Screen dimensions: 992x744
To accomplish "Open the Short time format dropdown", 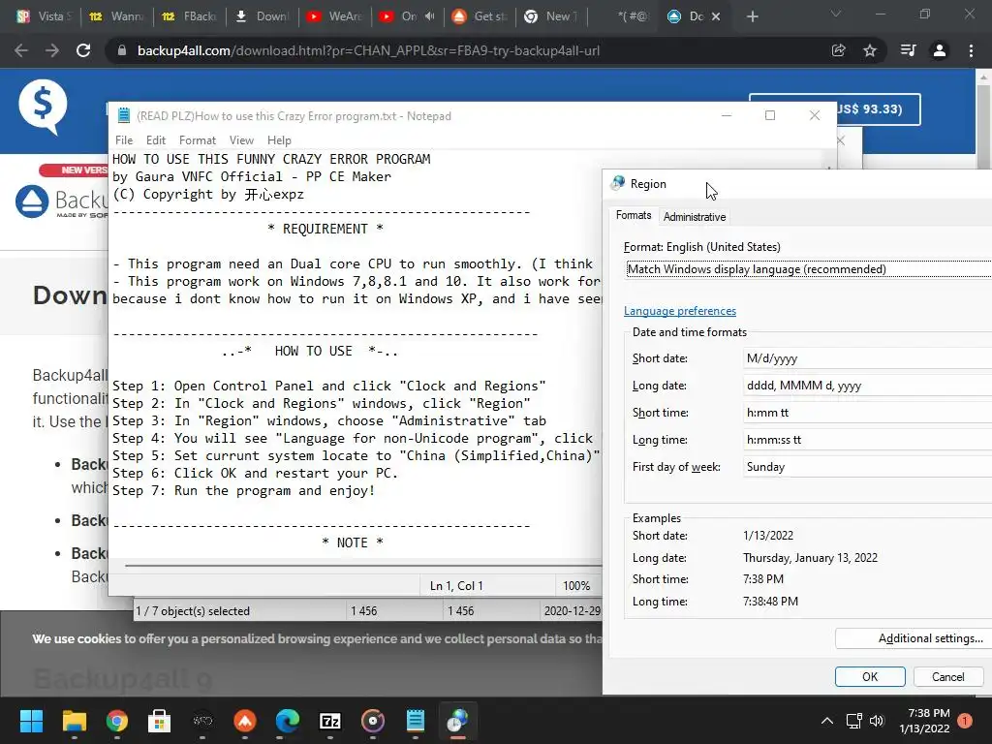I will [867, 413].
